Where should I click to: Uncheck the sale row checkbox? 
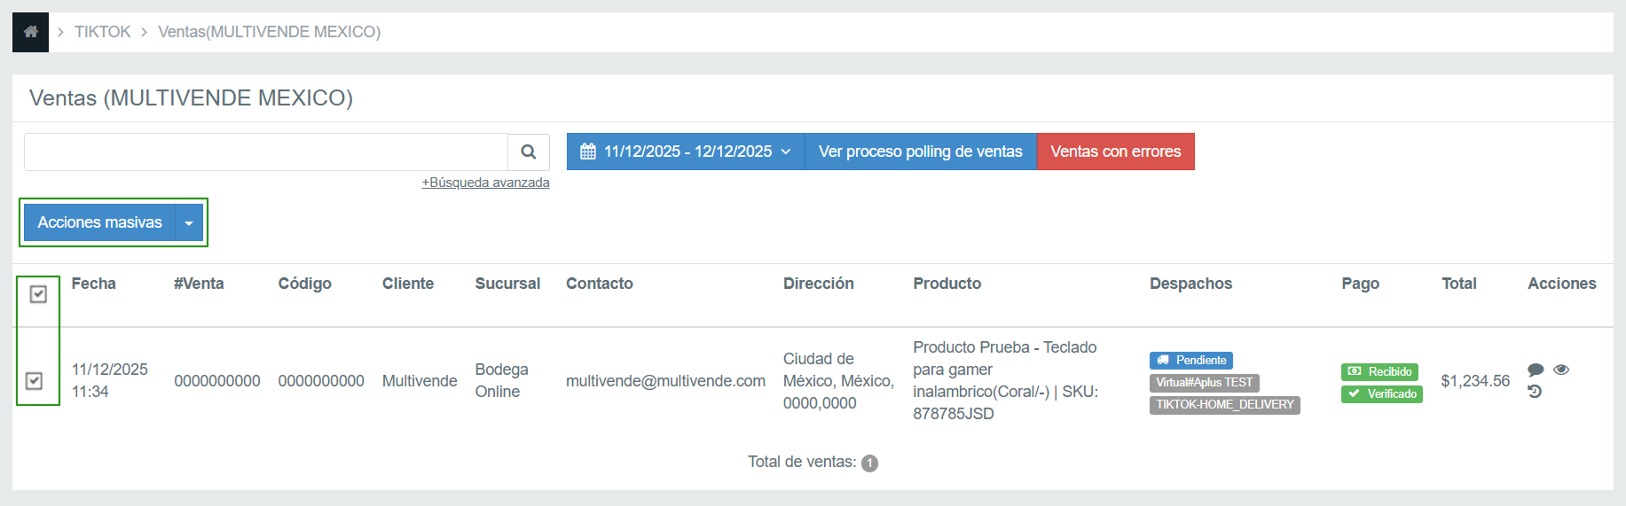pos(35,381)
